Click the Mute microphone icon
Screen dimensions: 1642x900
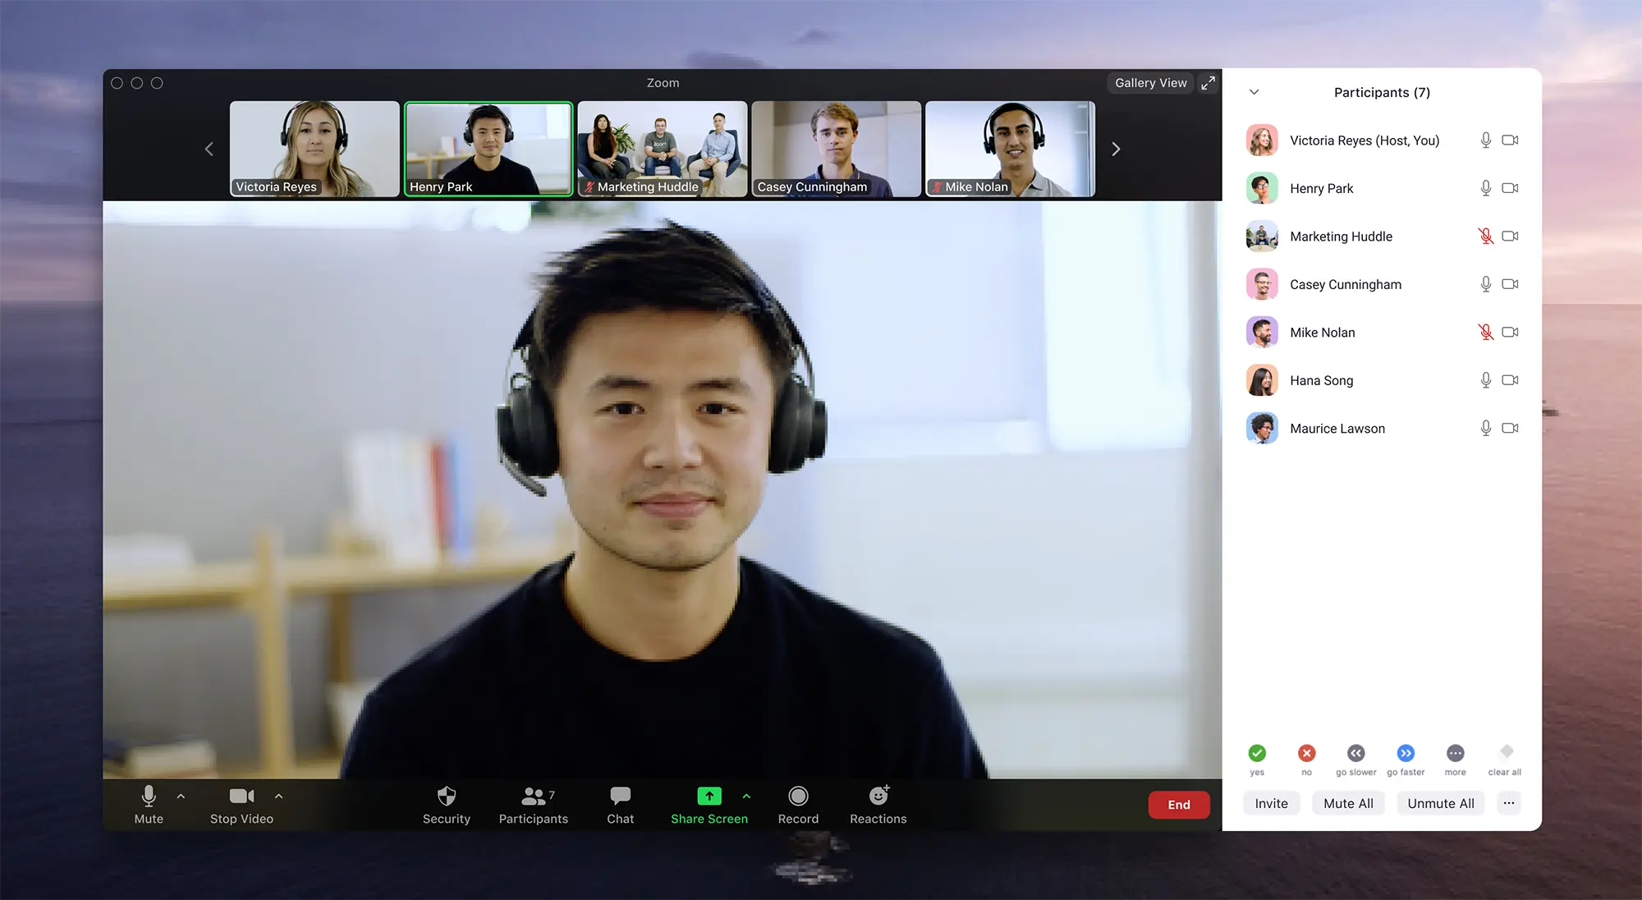[x=147, y=796]
